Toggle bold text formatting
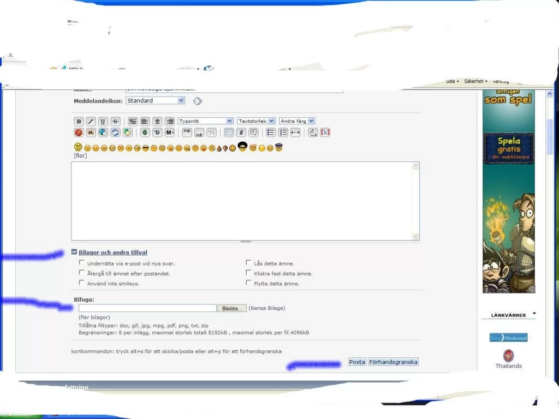This screenshot has height=419, width=559. (79, 121)
